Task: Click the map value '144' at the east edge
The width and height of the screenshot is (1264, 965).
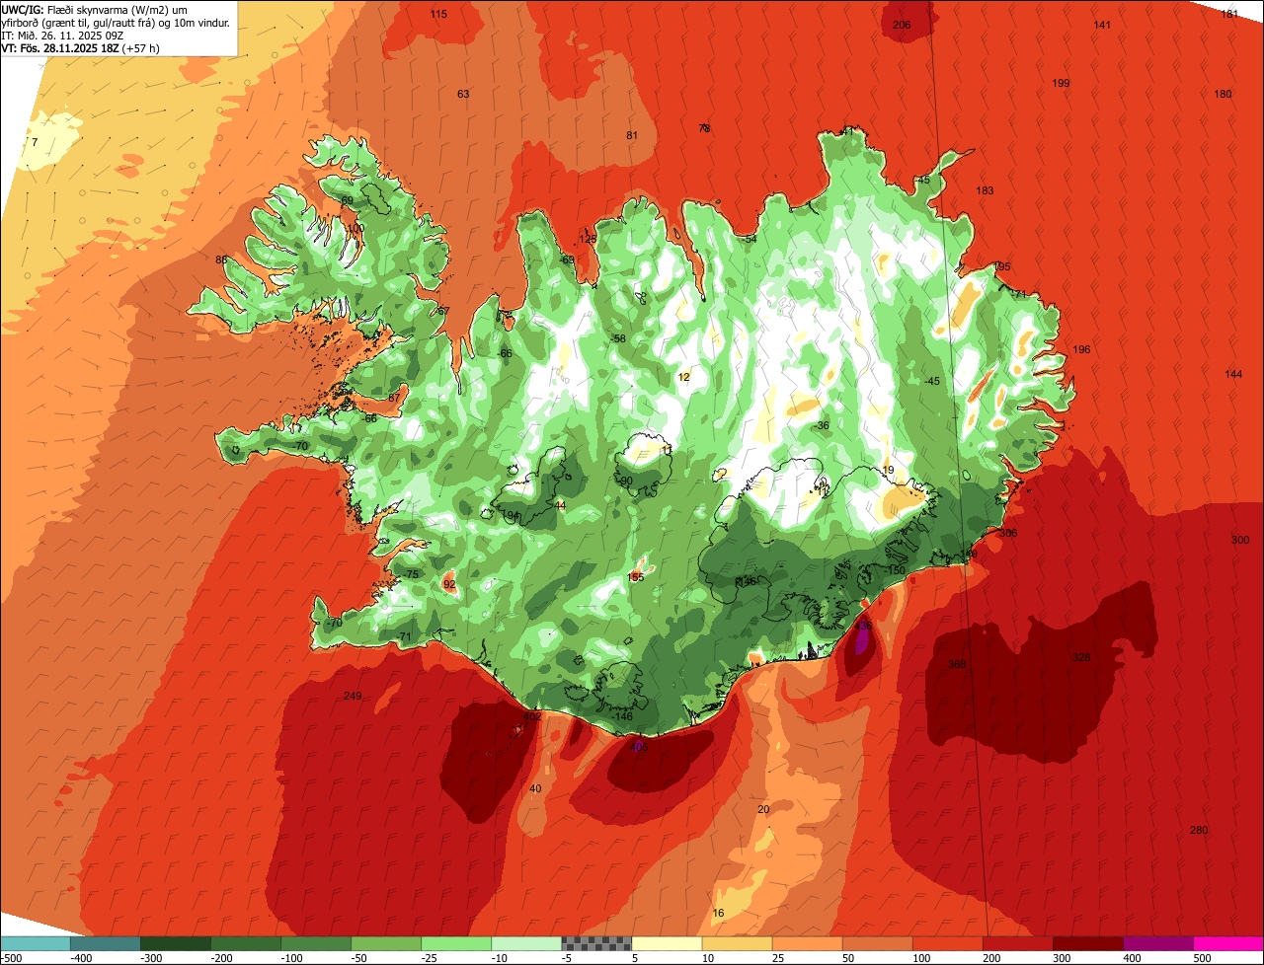Action: pyautogui.click(x=1233, y=374)
